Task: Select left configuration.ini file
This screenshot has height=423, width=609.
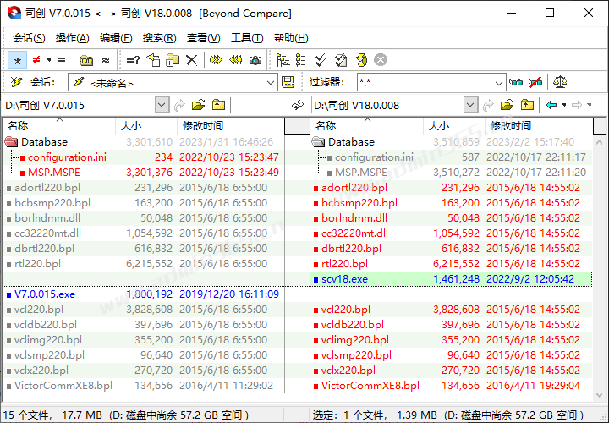Action: pos(67,157)
